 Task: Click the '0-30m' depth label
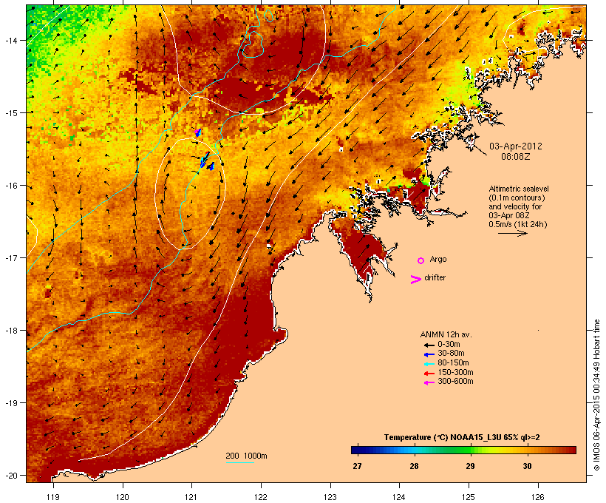pyautogui.click(x=449, y=345)
